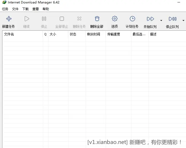Sort by Q column header
The height and width of the screenshot is (148, 186).
[x=45, y=34]
